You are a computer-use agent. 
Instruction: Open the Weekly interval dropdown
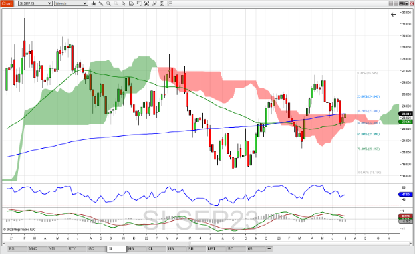tap(71, 3)
